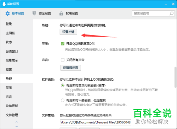The image size is (177, 129).
Task: Click the sidebar up chevron arrow
Action: [17, 122]
